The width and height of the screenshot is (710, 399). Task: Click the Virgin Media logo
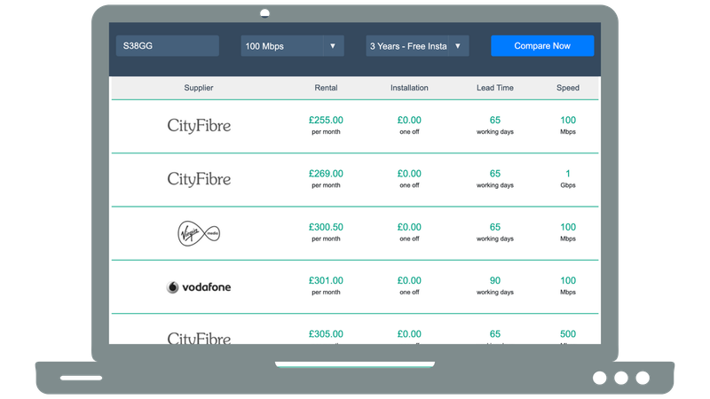[199, 233]
